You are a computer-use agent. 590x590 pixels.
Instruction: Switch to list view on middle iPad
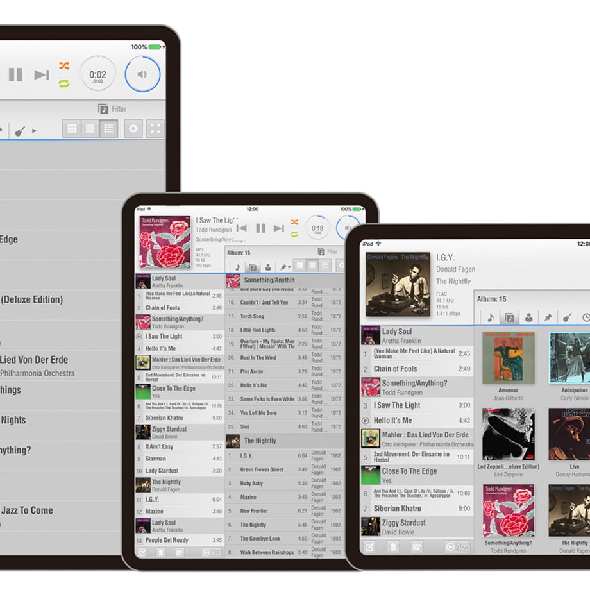[325, 265]
